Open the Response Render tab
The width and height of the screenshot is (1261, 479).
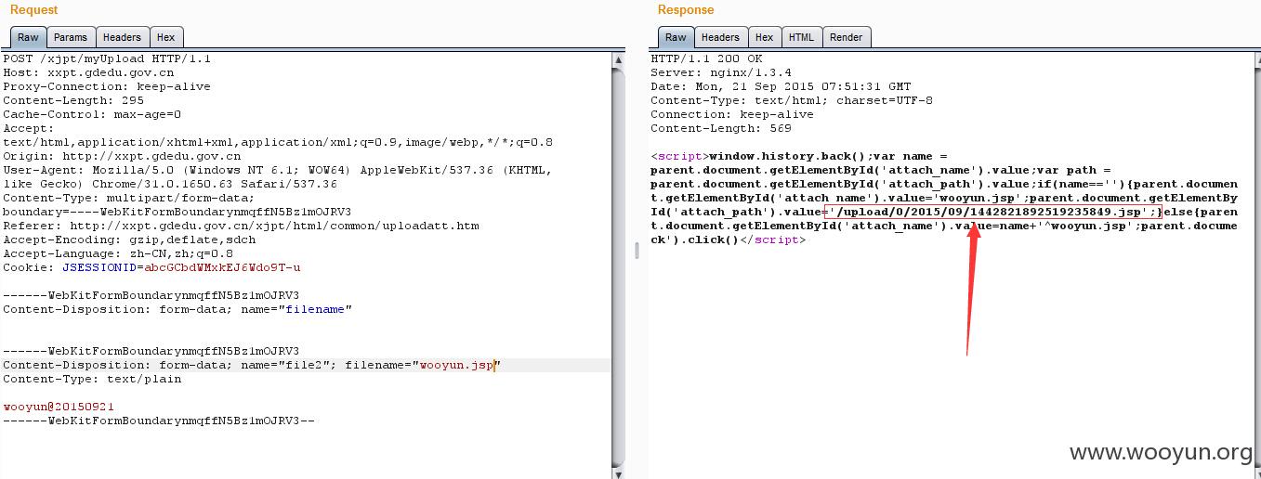point(846,37)
